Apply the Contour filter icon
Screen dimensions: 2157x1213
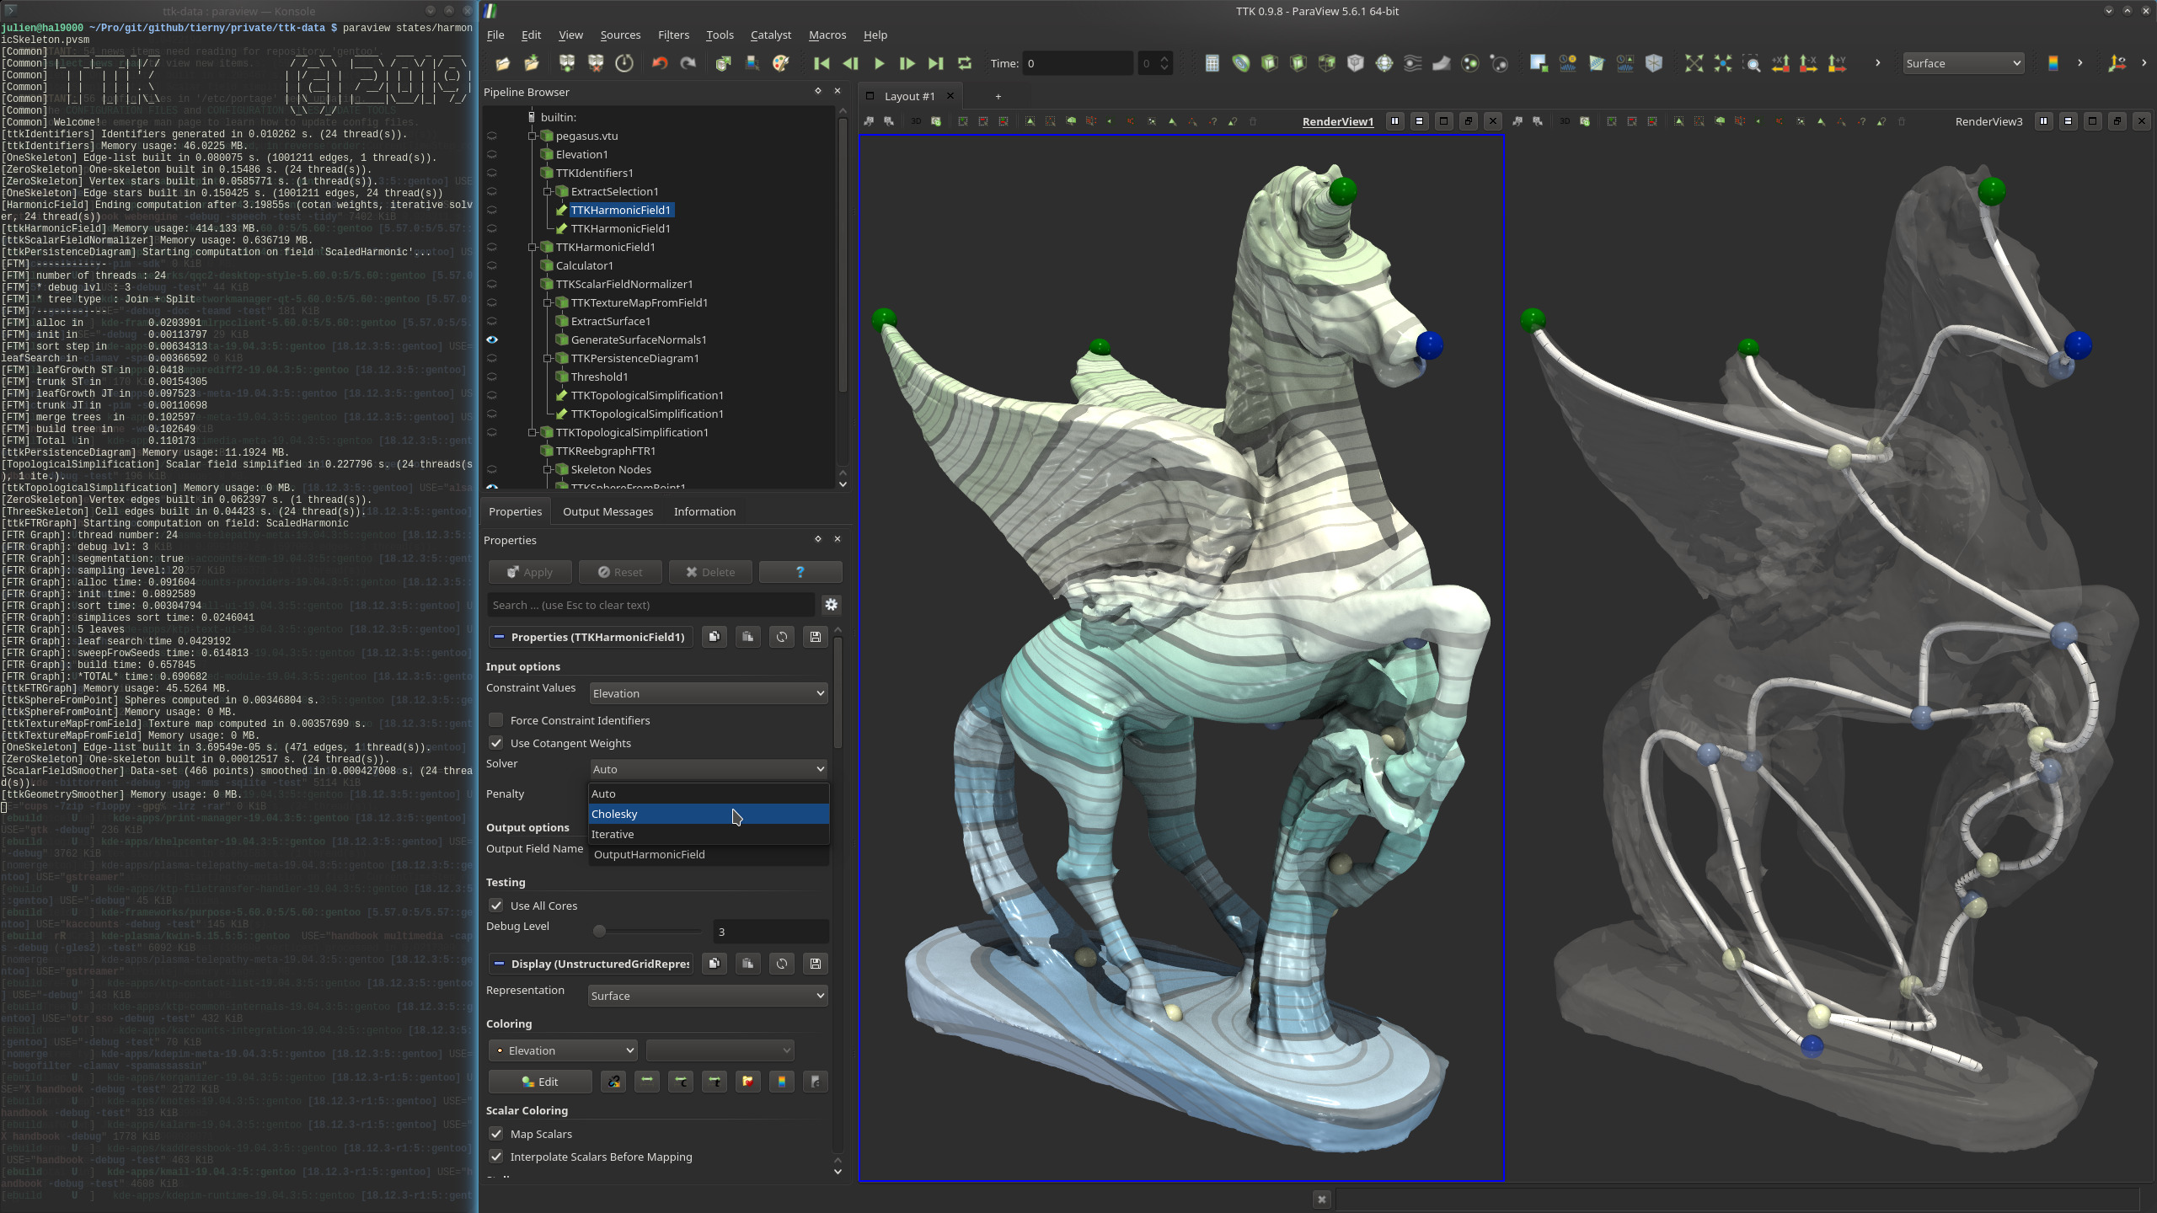[1241, 63]
